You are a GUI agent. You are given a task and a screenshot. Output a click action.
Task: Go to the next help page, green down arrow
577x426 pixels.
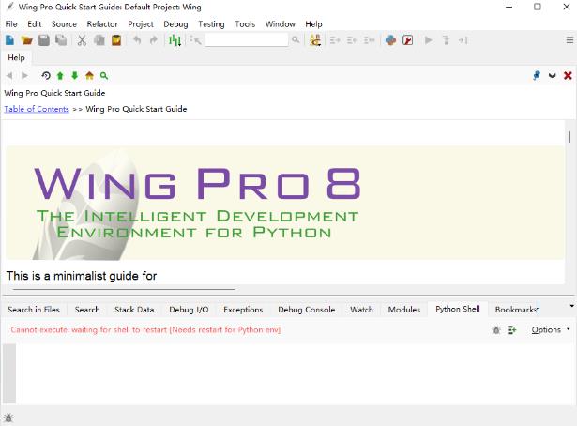click(75, 76)
